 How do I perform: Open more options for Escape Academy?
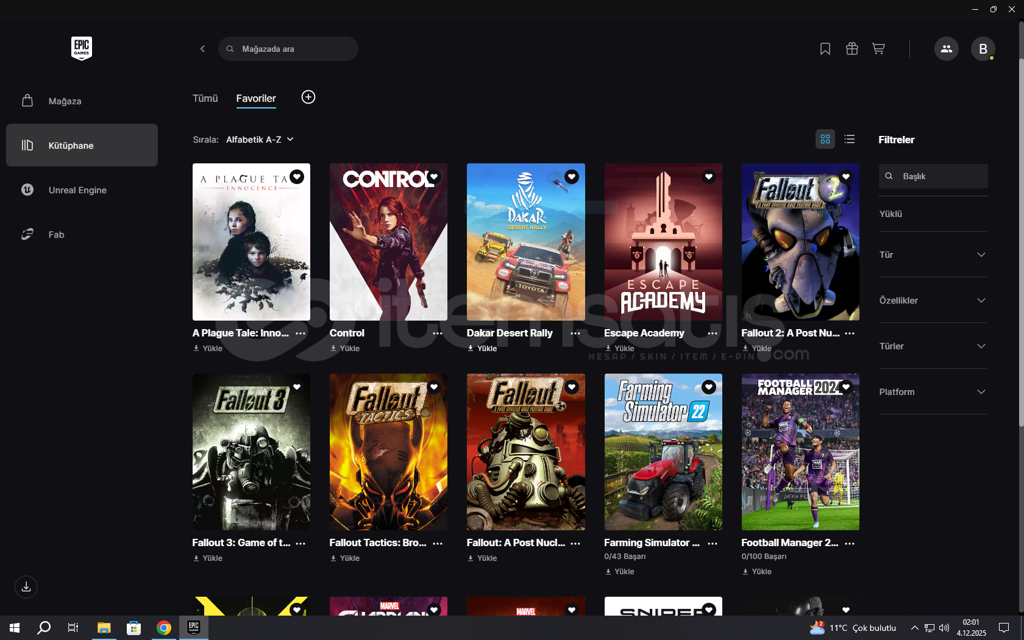tap(713, 333)
